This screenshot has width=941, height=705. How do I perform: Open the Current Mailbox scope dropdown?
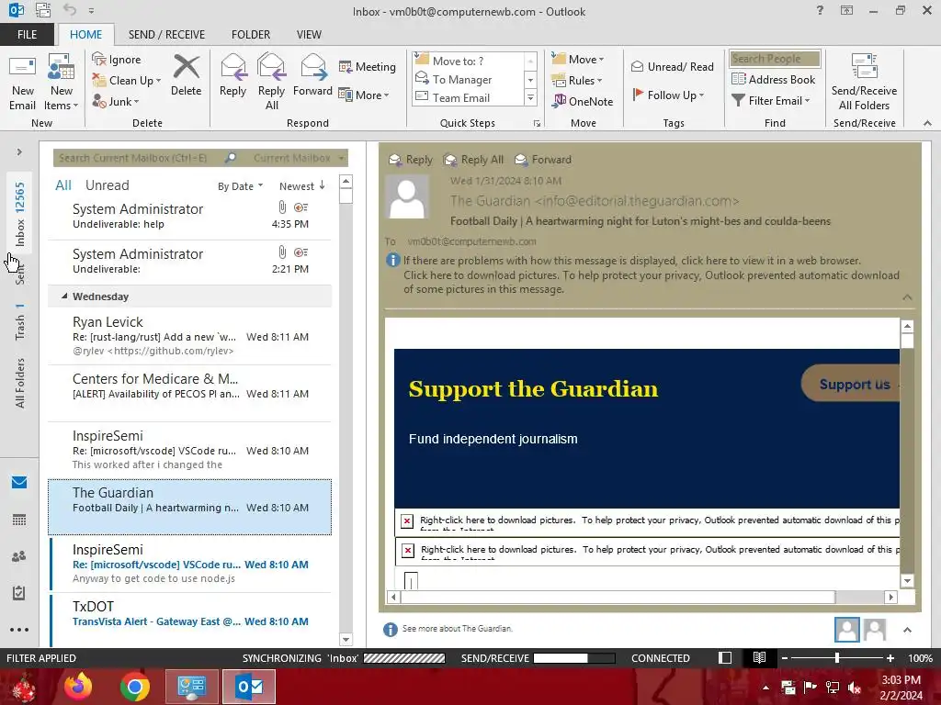click(299, 158)
